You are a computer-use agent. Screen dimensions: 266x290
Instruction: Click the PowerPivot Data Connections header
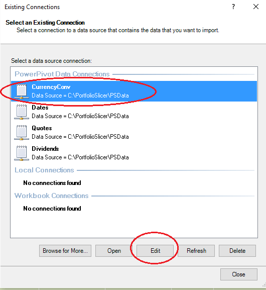(x=62, y=74)
